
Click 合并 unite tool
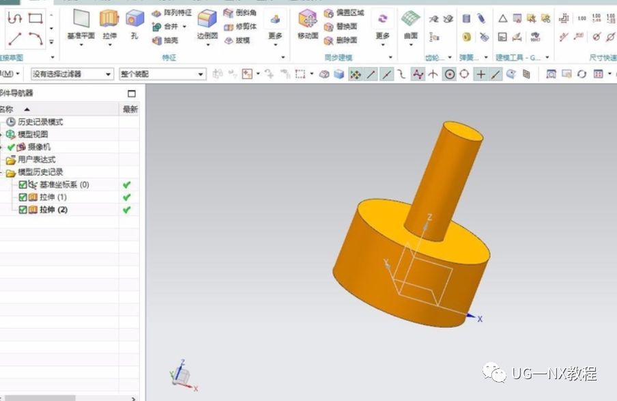166,27
